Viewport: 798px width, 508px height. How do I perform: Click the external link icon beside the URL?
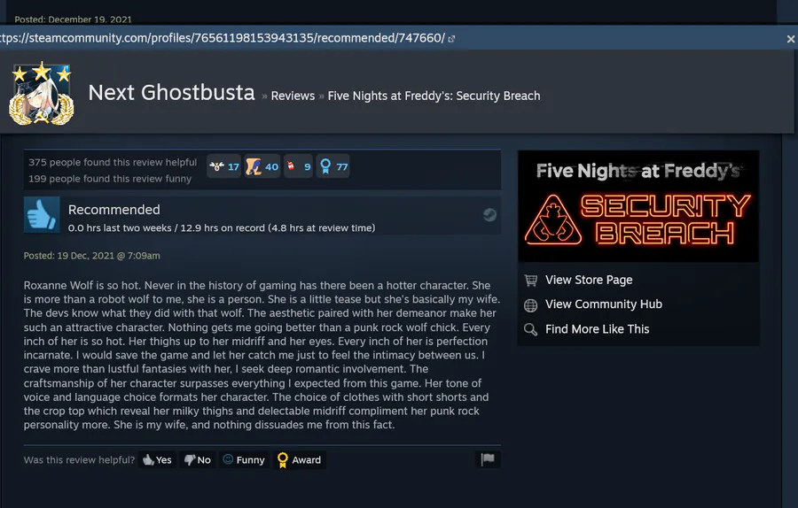pyautogui.click(x=451, y=39)
